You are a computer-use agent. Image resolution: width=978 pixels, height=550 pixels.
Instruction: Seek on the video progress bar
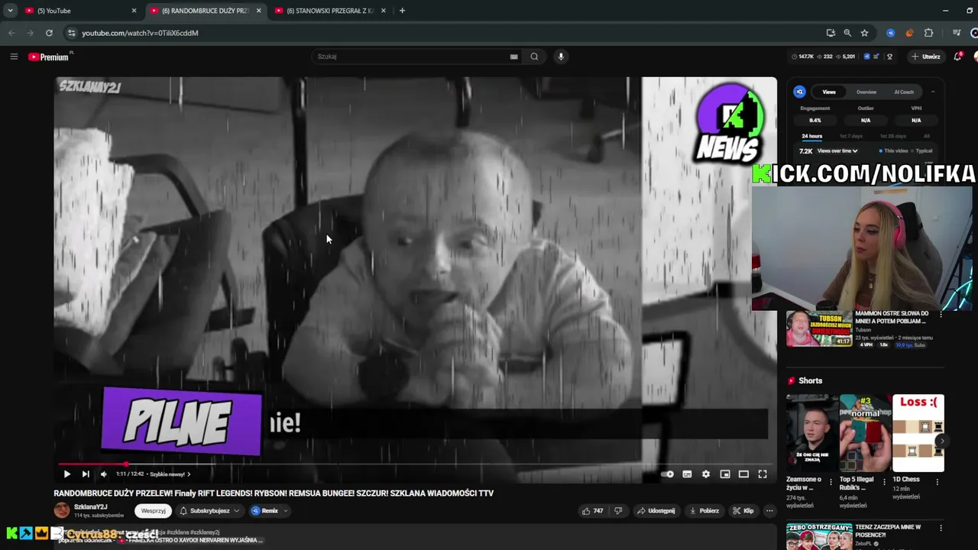coord(415,464)
